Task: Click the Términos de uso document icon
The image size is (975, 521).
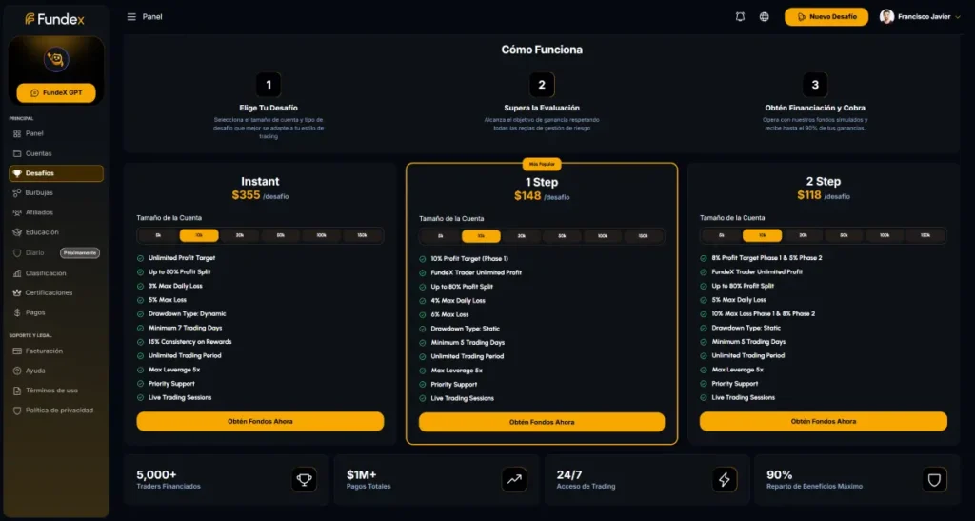Action: (x=17, y=391)
